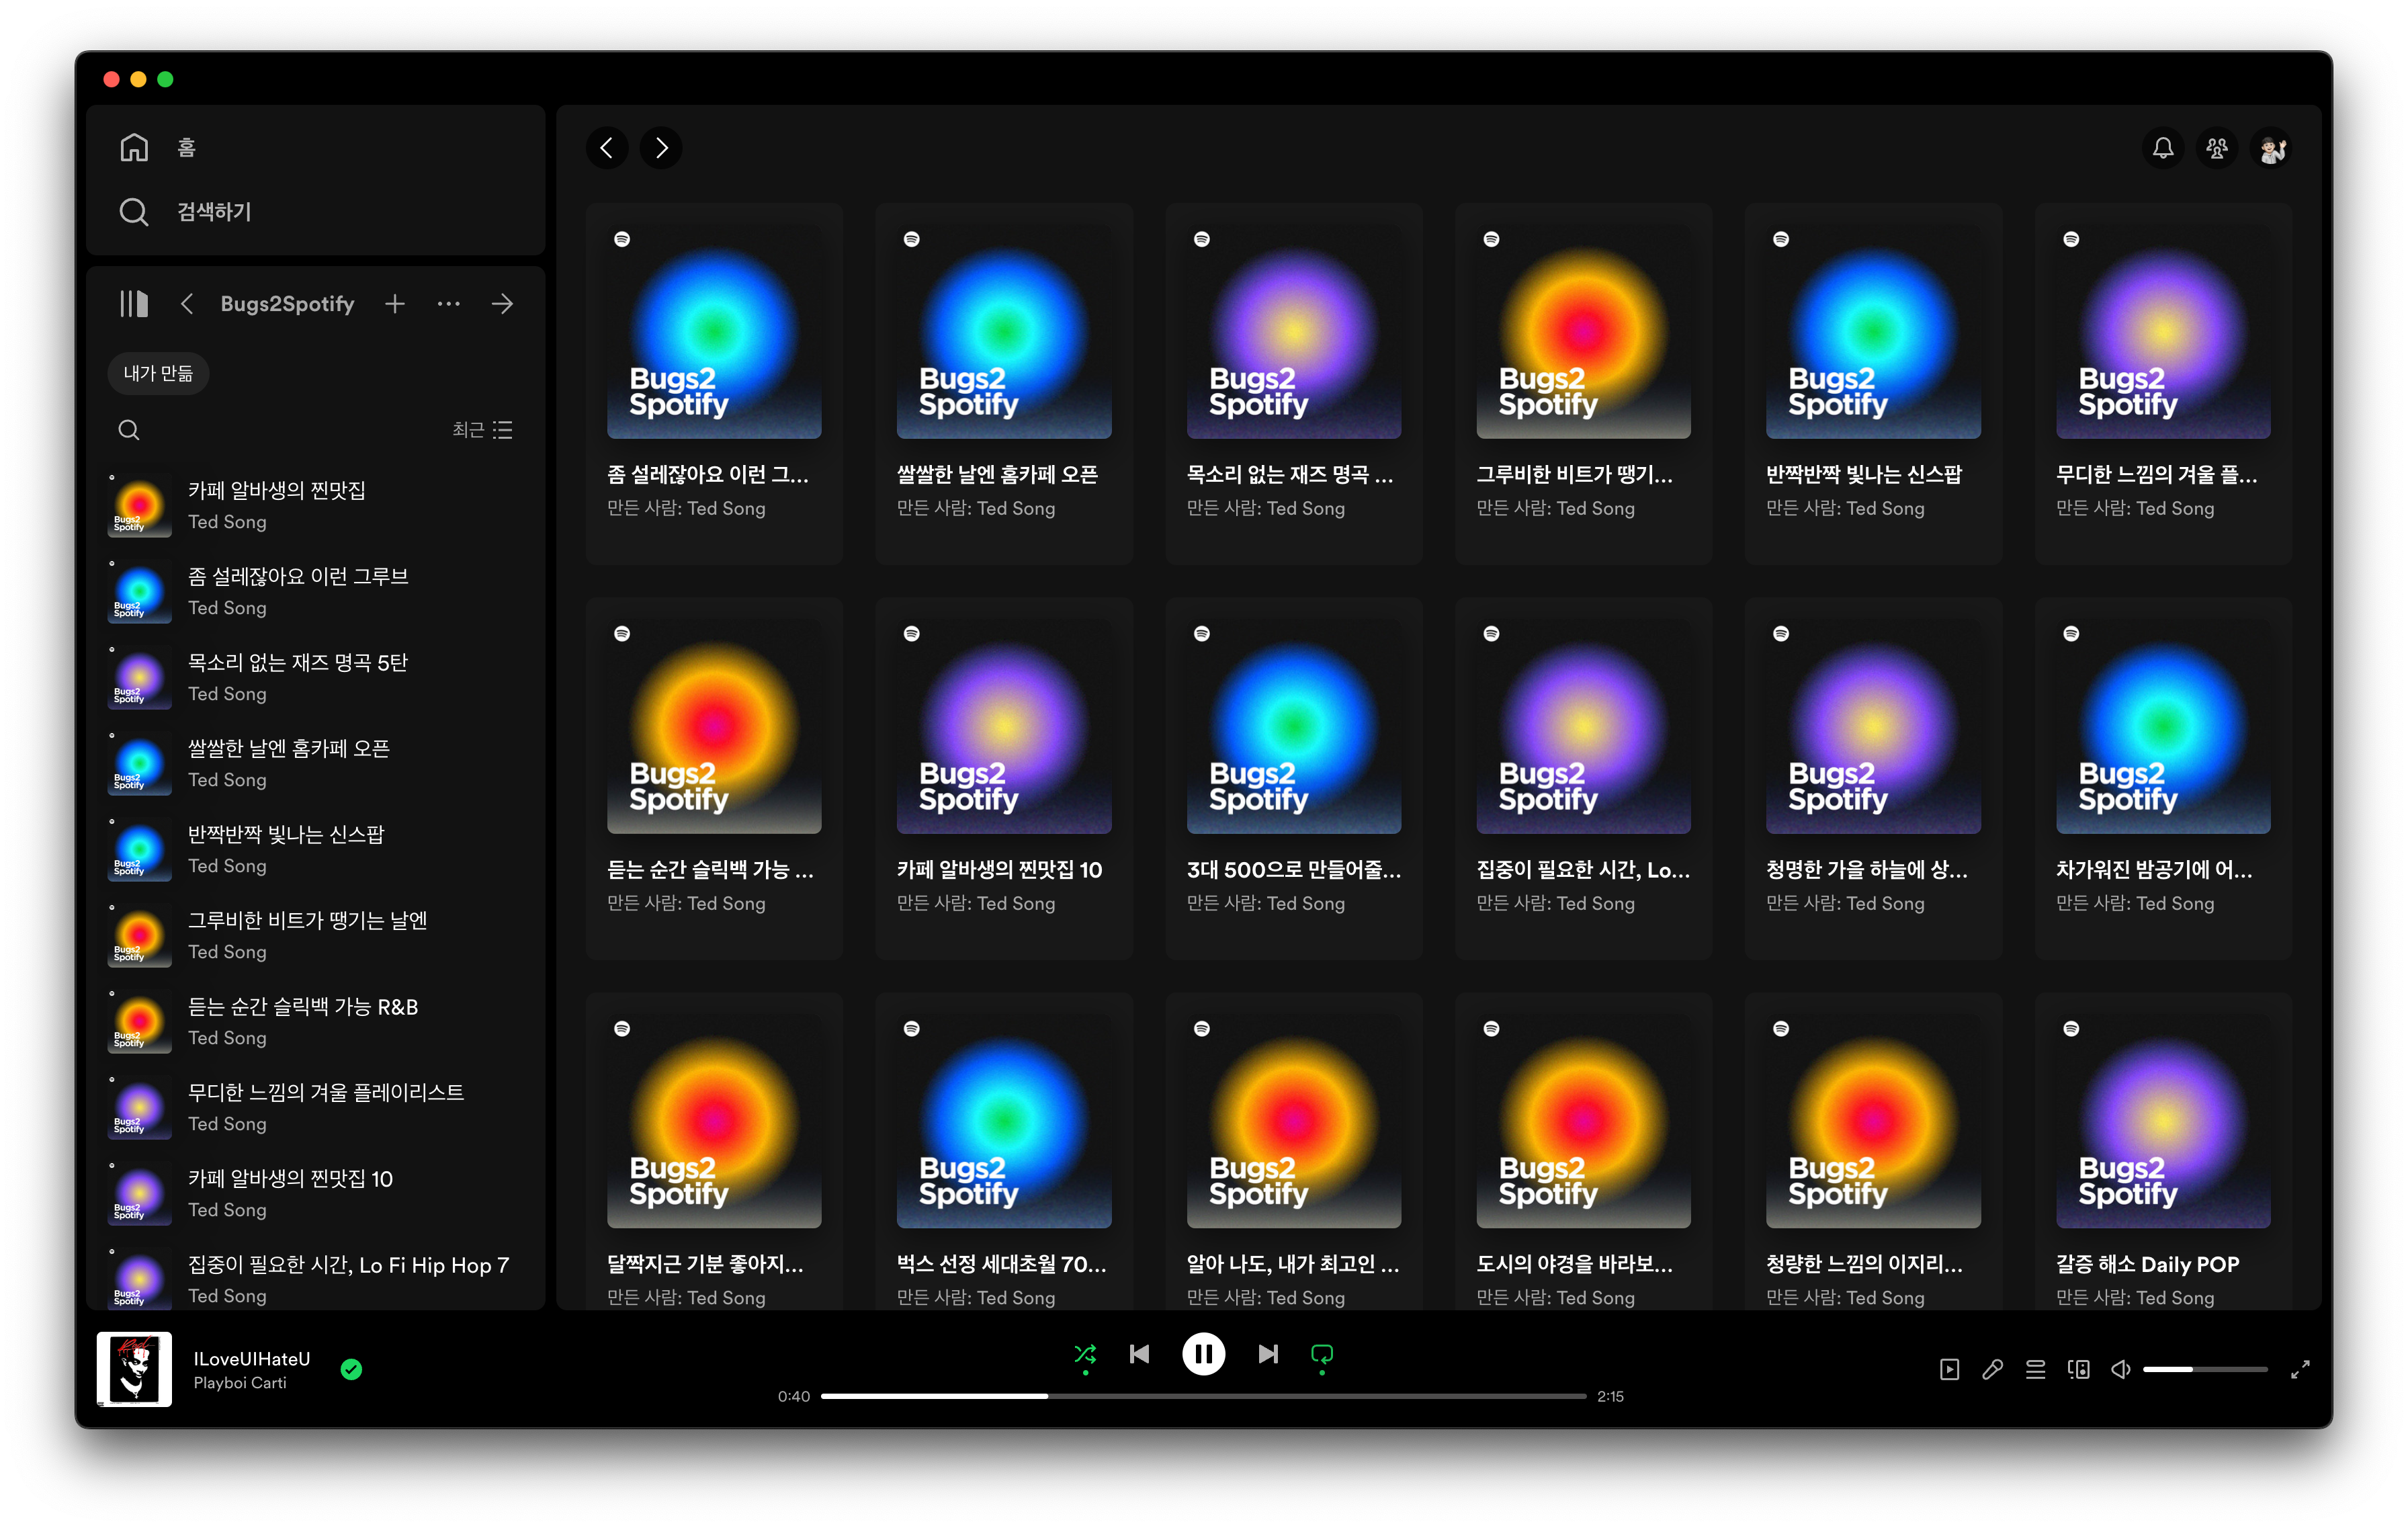Open the play queue

(2035, 1369)
